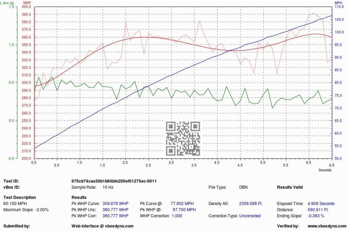Click the Uncorrected correction type value
349x232 pixels.
tap(250, 216)
